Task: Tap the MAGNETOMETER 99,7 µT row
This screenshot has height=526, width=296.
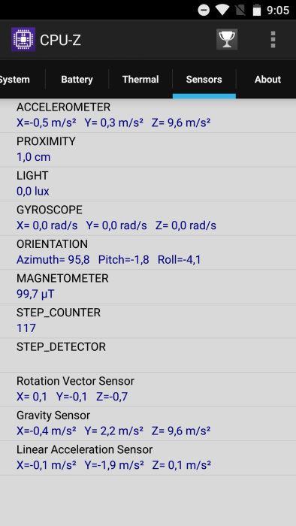Action: [x=148, y=286]
